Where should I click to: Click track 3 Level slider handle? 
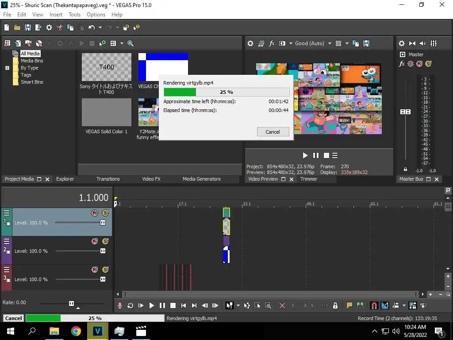103,279
